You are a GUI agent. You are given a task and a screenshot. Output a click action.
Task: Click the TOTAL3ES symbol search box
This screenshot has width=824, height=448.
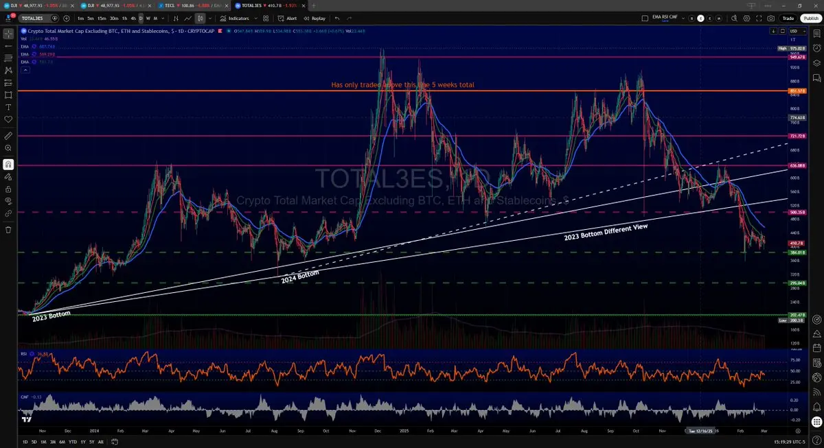click(37, 19)
